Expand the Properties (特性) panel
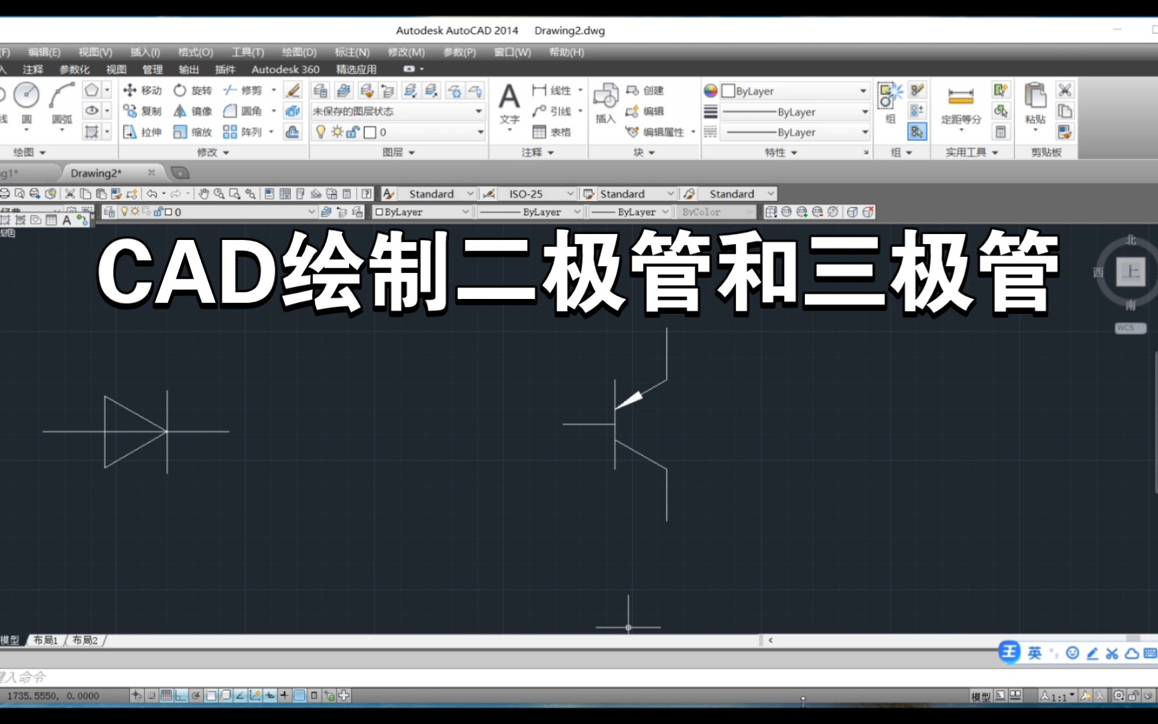The image size is (1158, 724). tap(781, 153)
